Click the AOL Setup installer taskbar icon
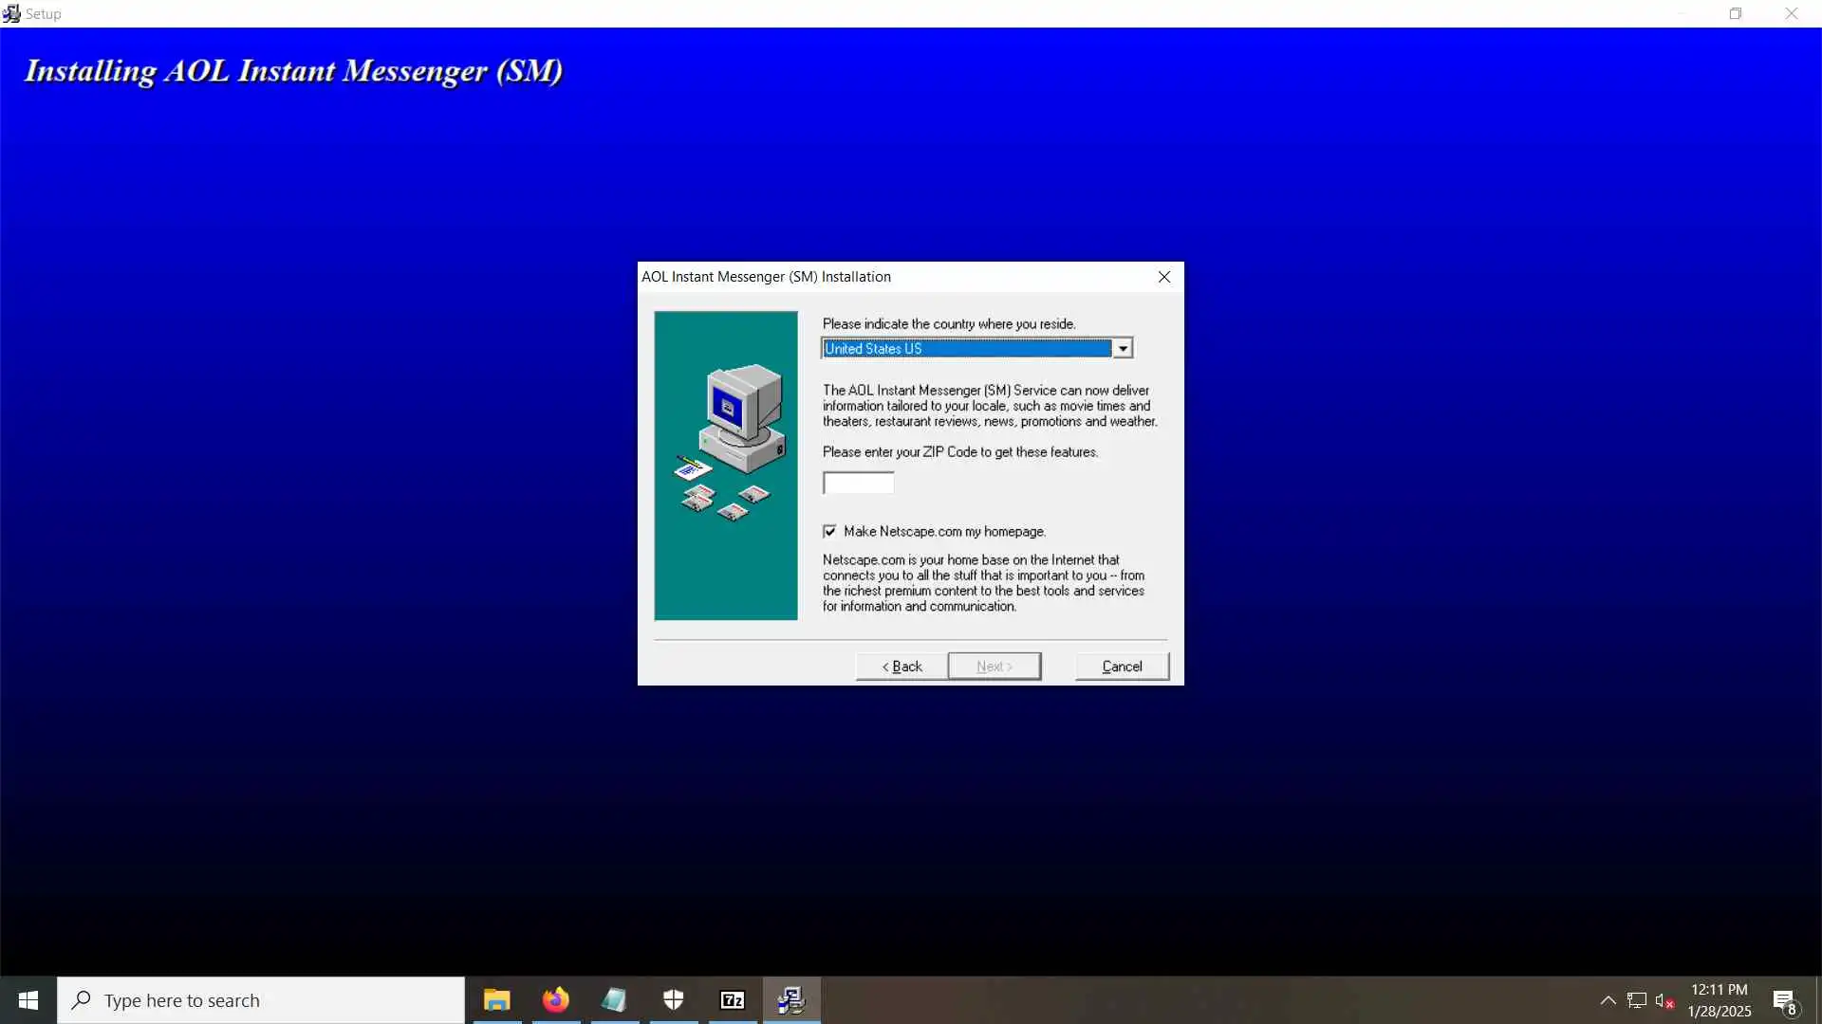Image resolution: width=1822 pixels, height=1024 pixels. point(791,1000)
